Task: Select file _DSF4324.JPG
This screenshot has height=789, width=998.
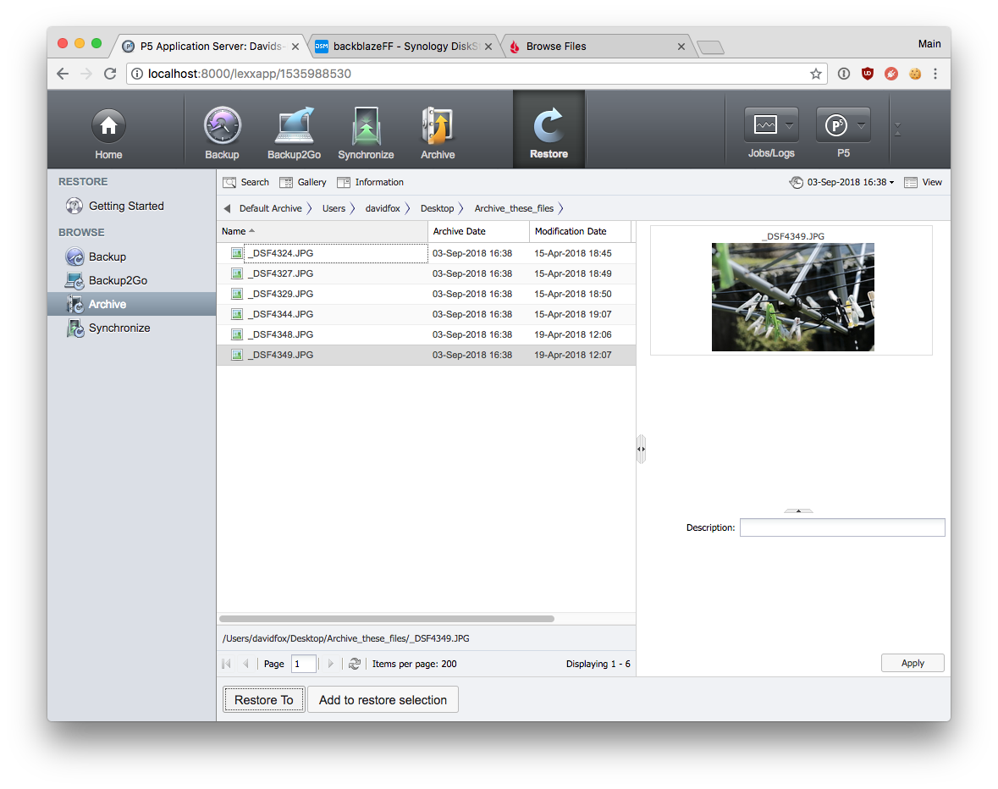Action: [x=426, y=253]
